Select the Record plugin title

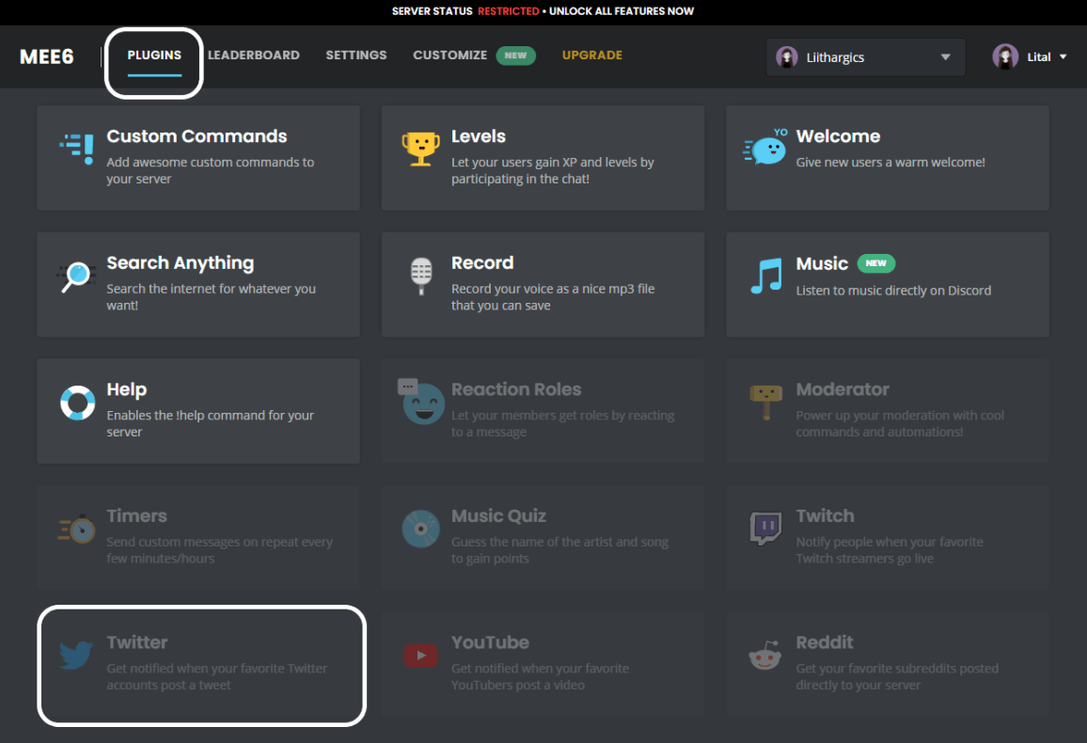tap(482, 263)
